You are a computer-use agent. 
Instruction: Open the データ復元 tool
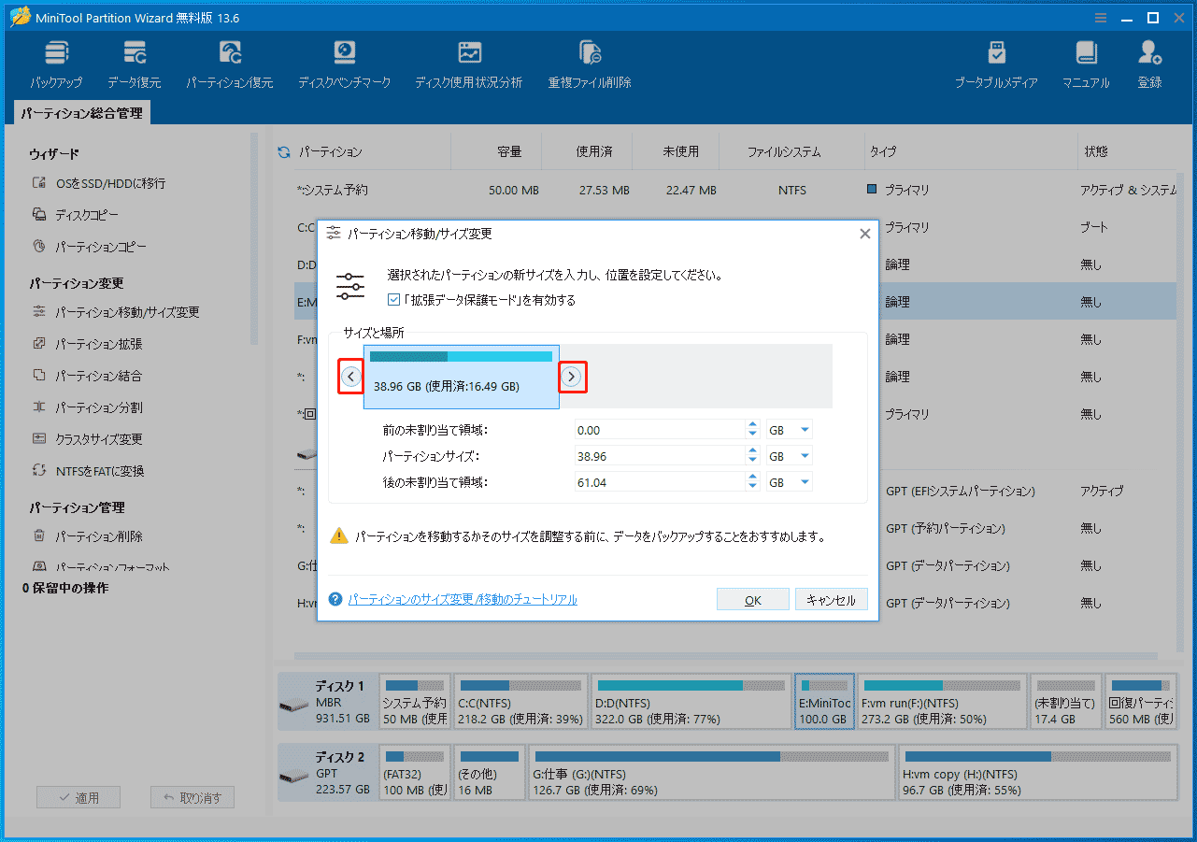(134, 64)
